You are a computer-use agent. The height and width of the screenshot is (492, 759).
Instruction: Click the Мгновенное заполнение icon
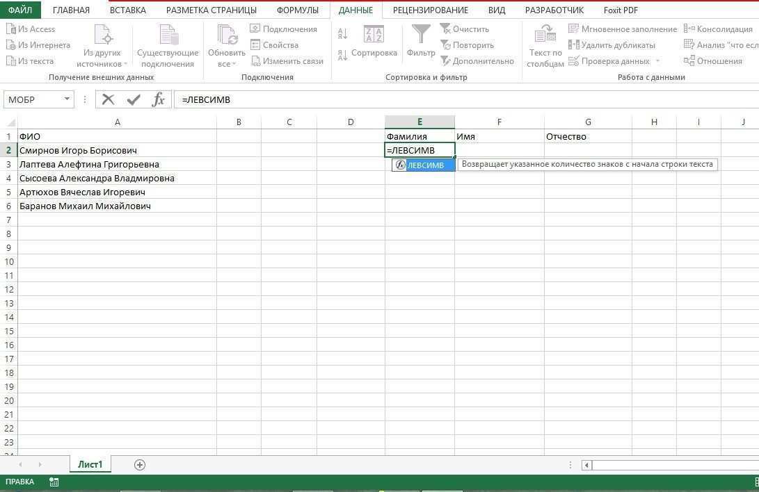click(x=573, y=28)
